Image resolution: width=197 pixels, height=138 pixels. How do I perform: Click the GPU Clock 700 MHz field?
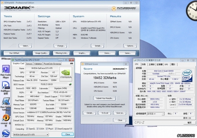[x=30, y=116]
